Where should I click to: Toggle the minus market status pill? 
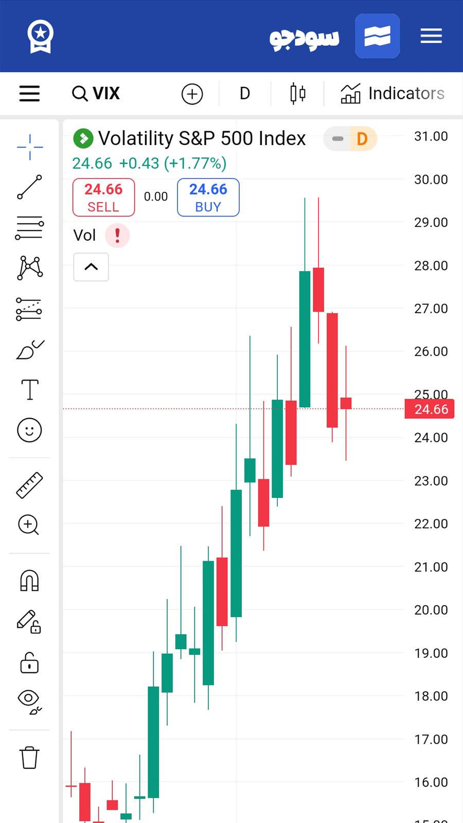tap(337, 139)
